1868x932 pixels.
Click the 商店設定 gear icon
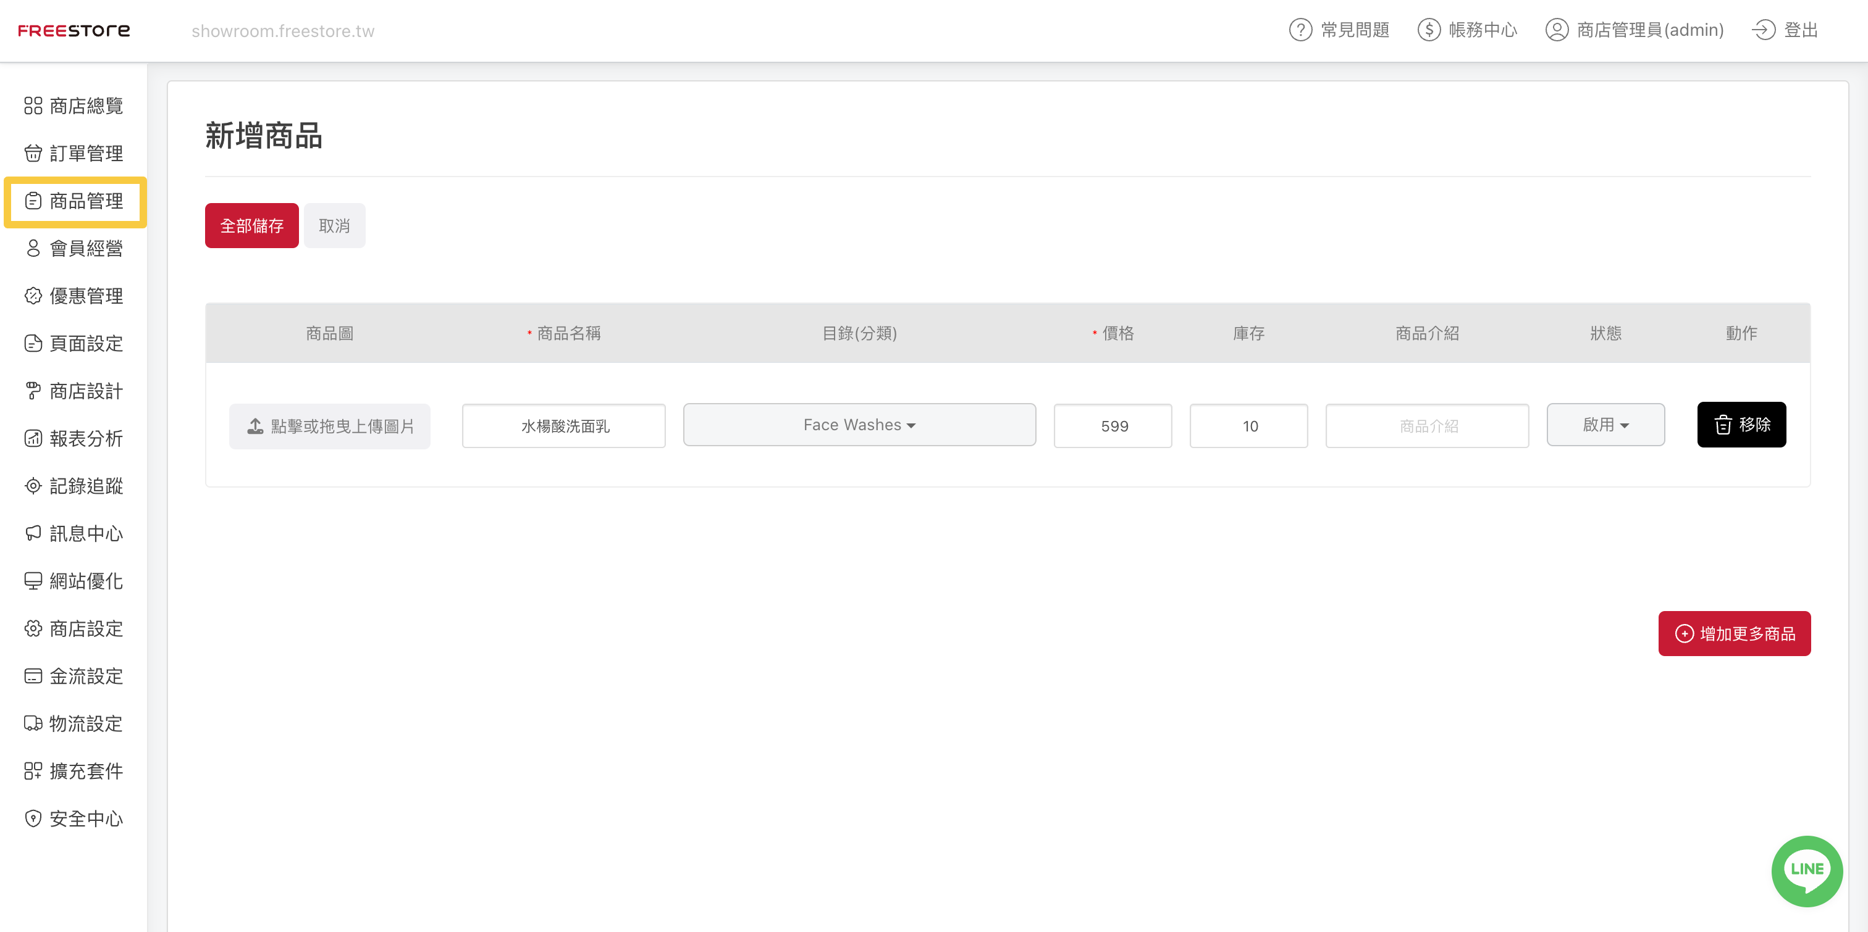[33, 628]
